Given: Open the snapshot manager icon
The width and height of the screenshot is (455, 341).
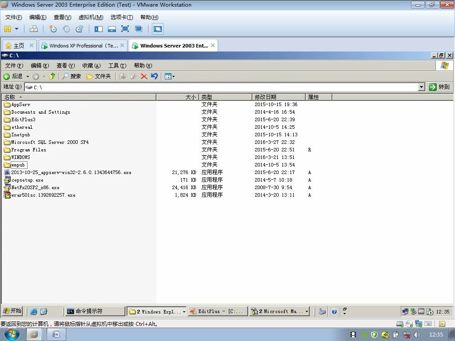Looking at the screenshot, I should pyautogui.click(x=79, y=29).
